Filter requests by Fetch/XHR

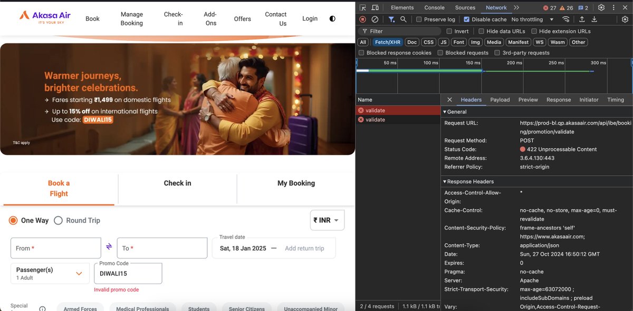click(387, 42)
